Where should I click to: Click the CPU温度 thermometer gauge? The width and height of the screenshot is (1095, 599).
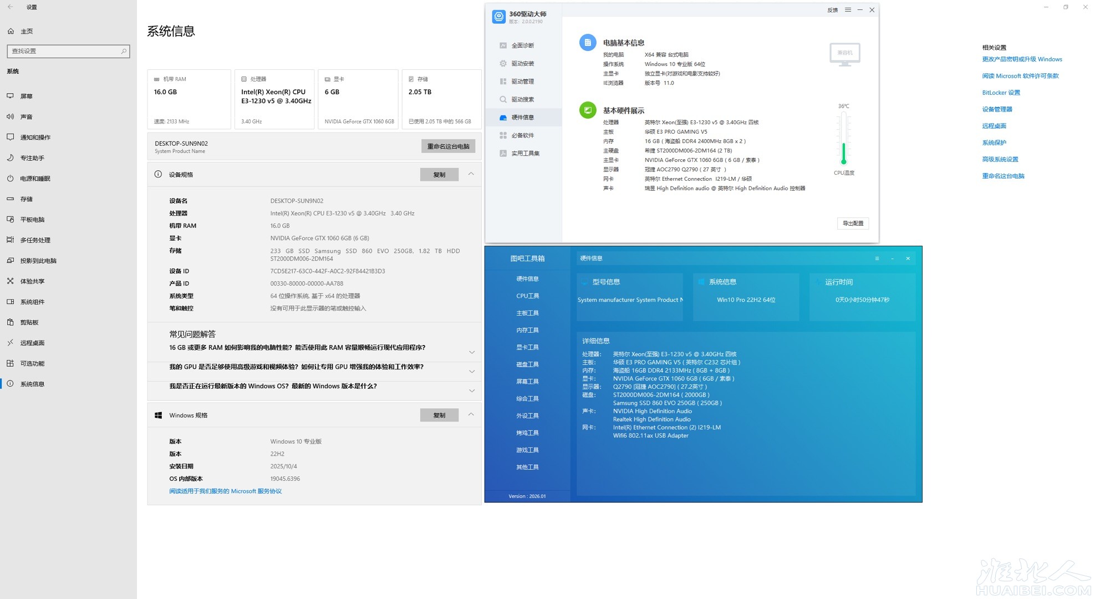click(843, 139)
